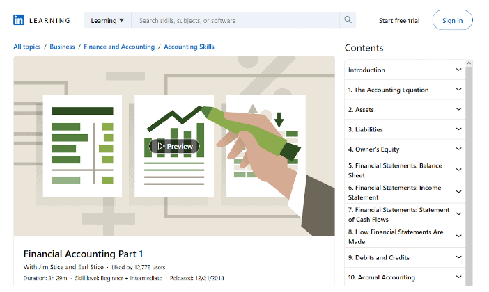Open the Business breadcrumb link

pos(62,47)
